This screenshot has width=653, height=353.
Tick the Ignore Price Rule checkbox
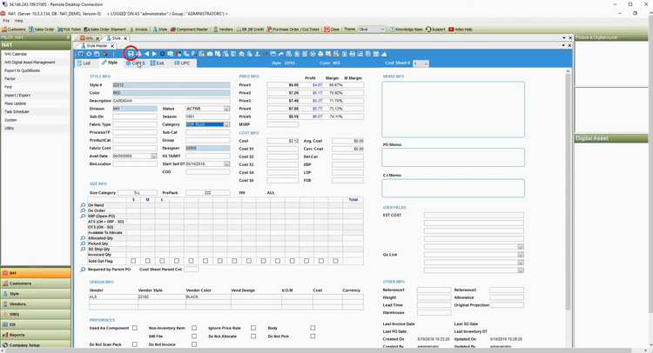tap(254, 328)
